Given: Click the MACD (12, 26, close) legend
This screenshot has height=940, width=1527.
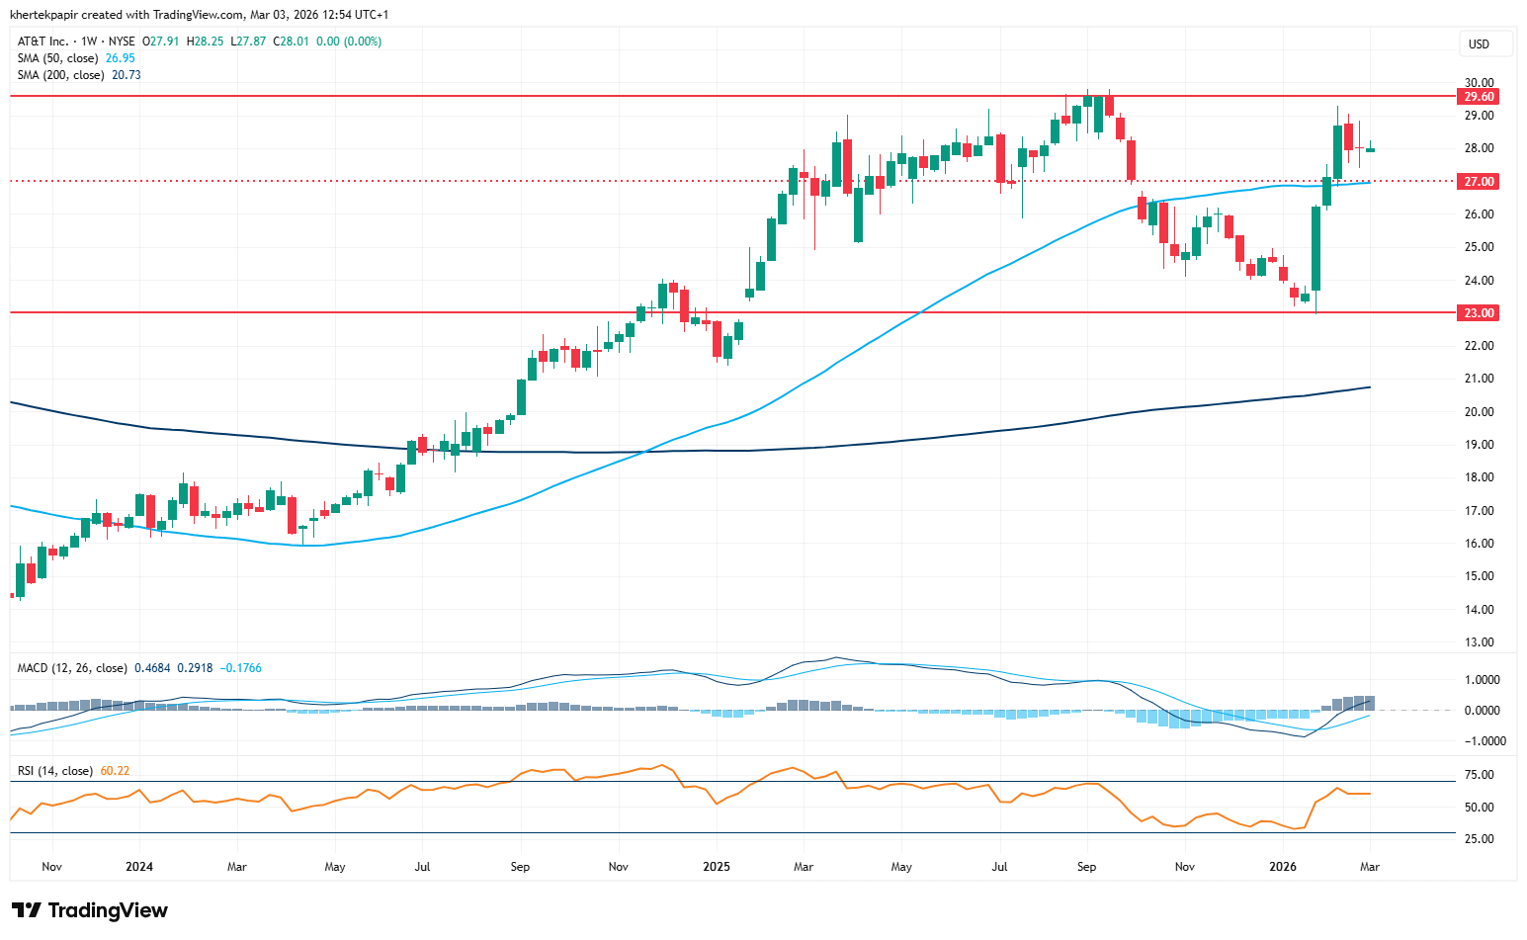Looking at the screenshot, I should point(72,668).
